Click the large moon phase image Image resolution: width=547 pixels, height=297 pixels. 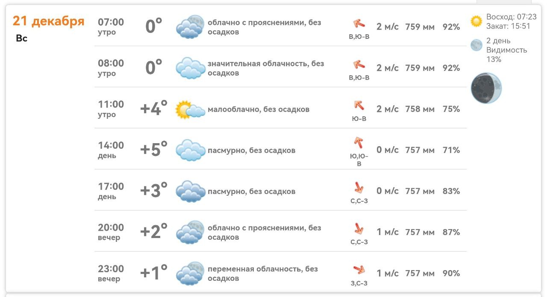pyautogui.click(x=486, y=88)
